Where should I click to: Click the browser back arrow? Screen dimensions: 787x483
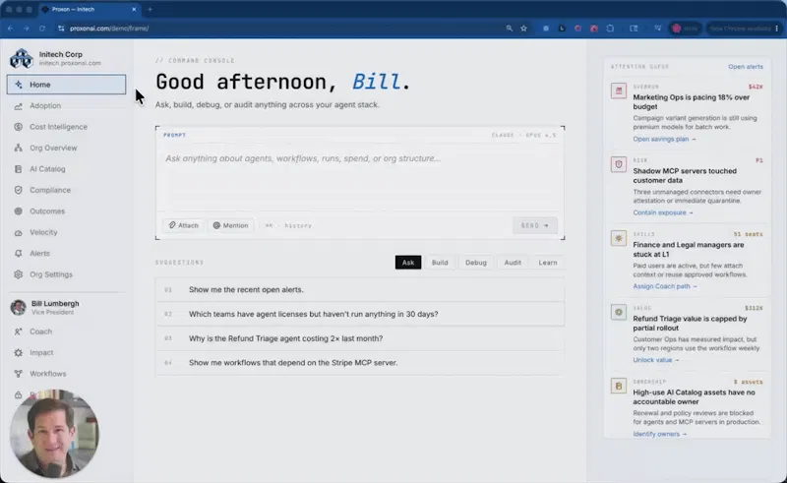click(x=11, y=29)
